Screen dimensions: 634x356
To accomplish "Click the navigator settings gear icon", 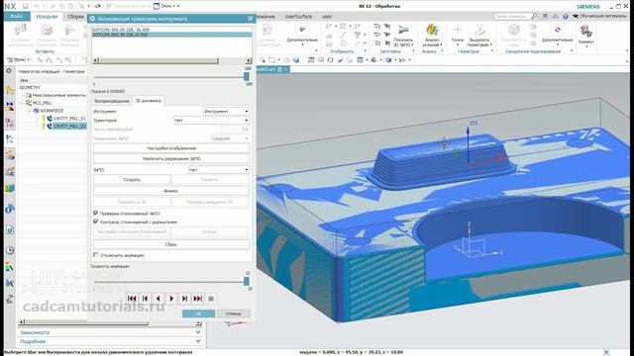I will click(x=9, y=71).
